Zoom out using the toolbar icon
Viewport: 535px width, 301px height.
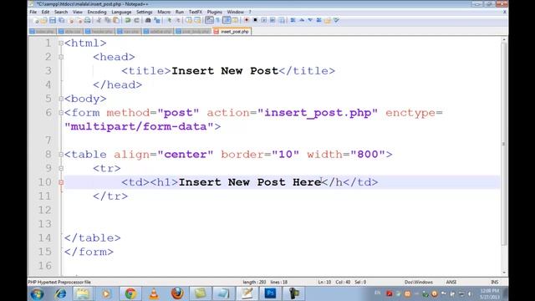[178, 20]
